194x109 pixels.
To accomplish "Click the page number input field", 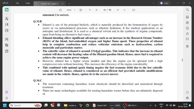I will tap(107, 10).
